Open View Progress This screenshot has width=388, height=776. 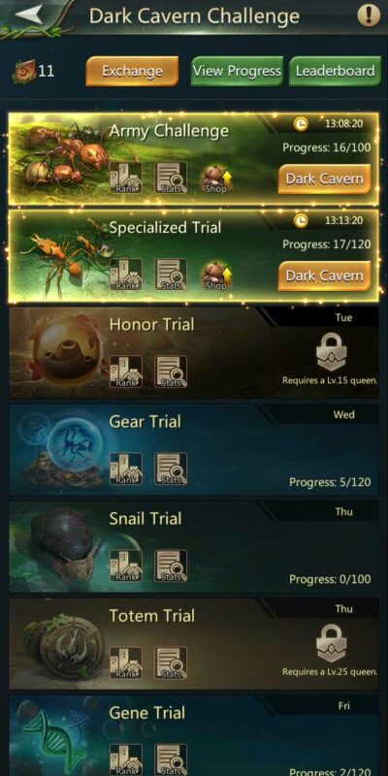(x=237, y=71)
